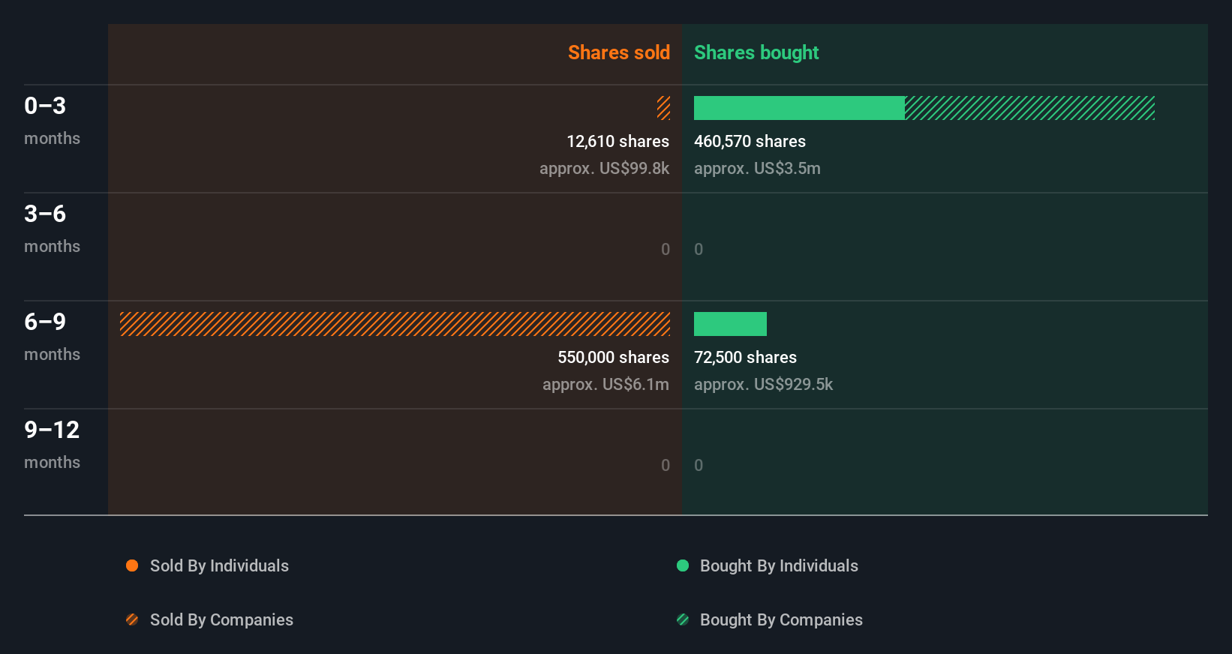Screen dimensions: 1232x654
Task: Select the 0–3 months row label
Action: [x=51, y=120]
